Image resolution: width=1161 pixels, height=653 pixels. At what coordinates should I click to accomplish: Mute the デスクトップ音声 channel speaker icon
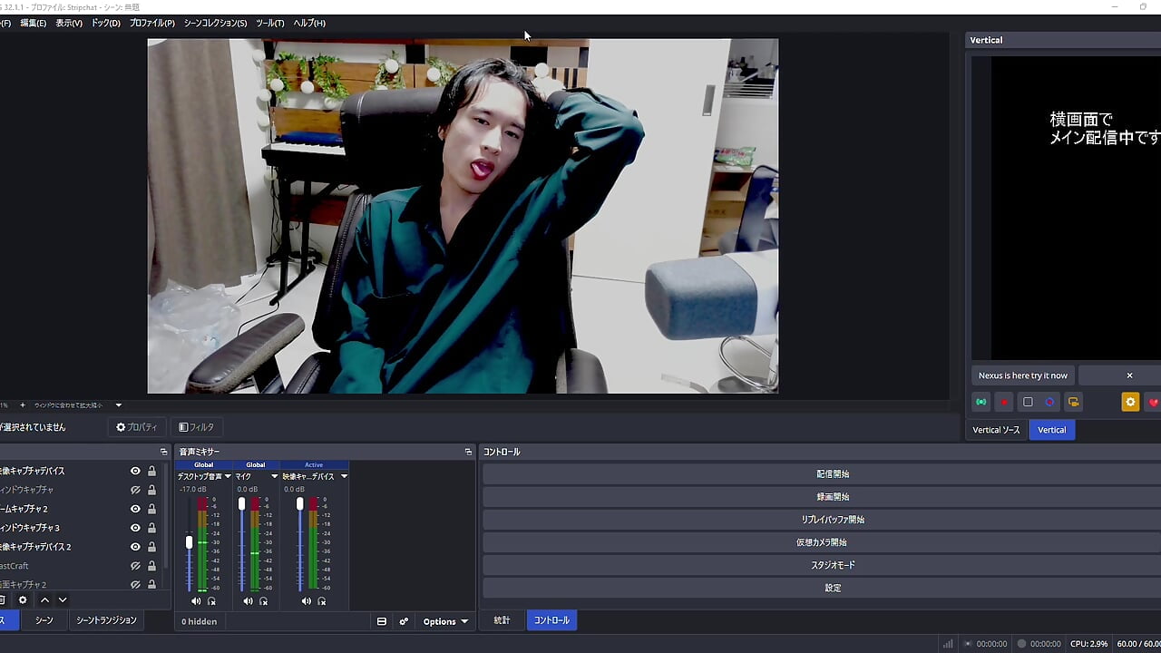[x=196, y=601]
